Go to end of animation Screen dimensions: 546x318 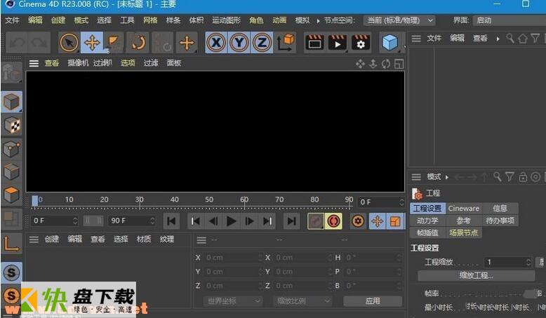coord(292,221)
